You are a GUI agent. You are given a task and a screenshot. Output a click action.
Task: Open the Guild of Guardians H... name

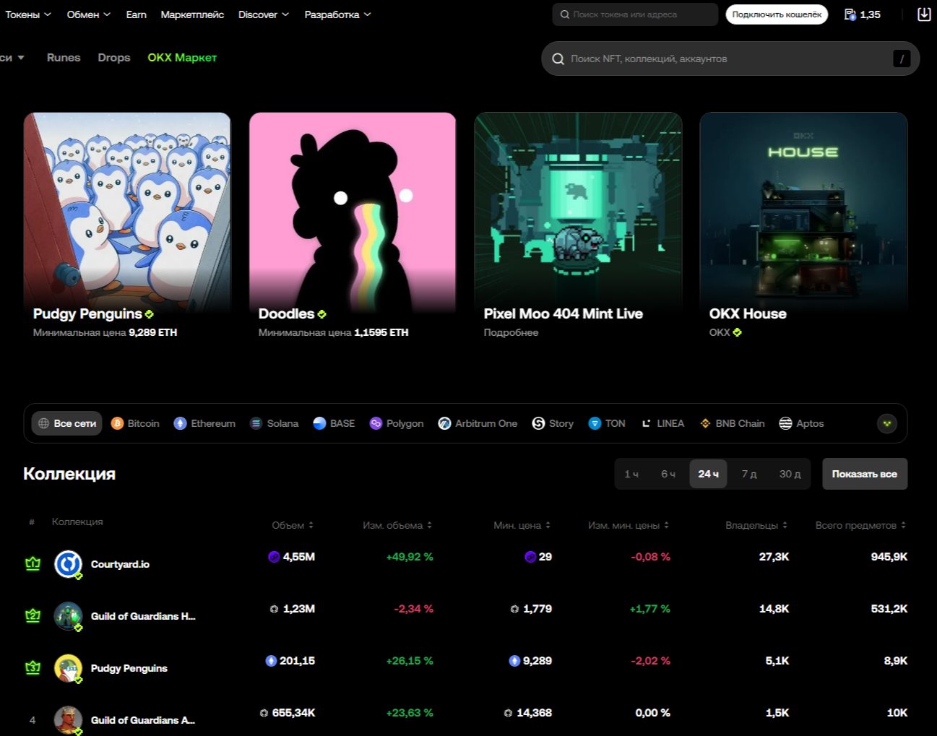pyautogui.click(x=143, y=616)
